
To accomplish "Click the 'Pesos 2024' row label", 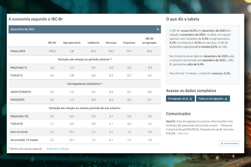I will (x=18, y=51).
